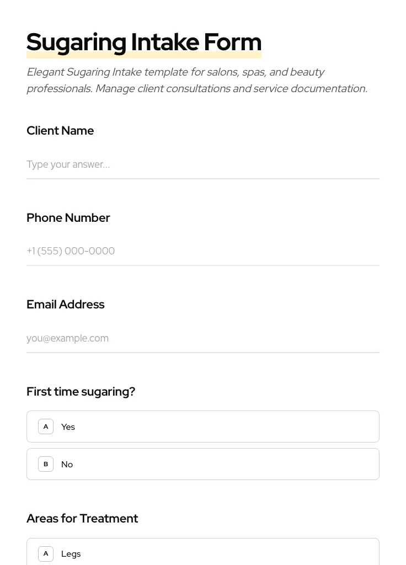Click the B key badge beside No

point(46,464)
